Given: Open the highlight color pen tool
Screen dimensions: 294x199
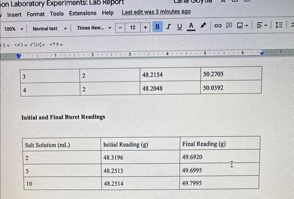Looking at the screenshot, I should (203, 25).
